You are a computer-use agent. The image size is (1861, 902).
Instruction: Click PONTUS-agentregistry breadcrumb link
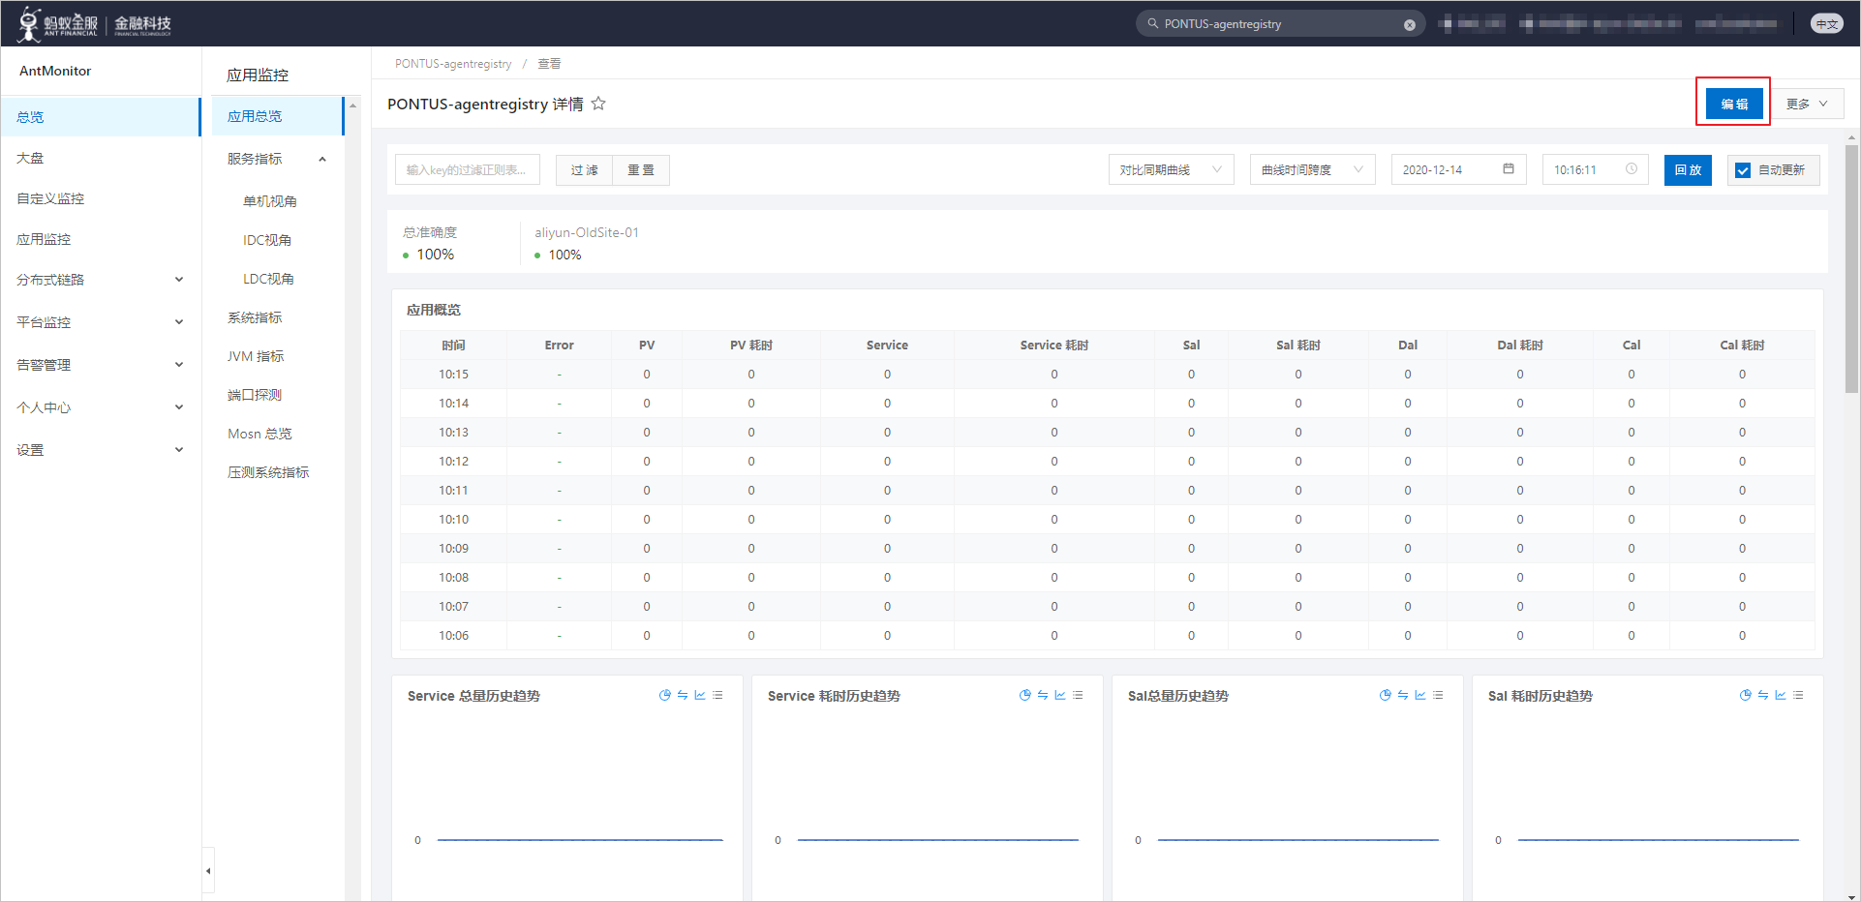pyautogui.click(x=453, y=64)
